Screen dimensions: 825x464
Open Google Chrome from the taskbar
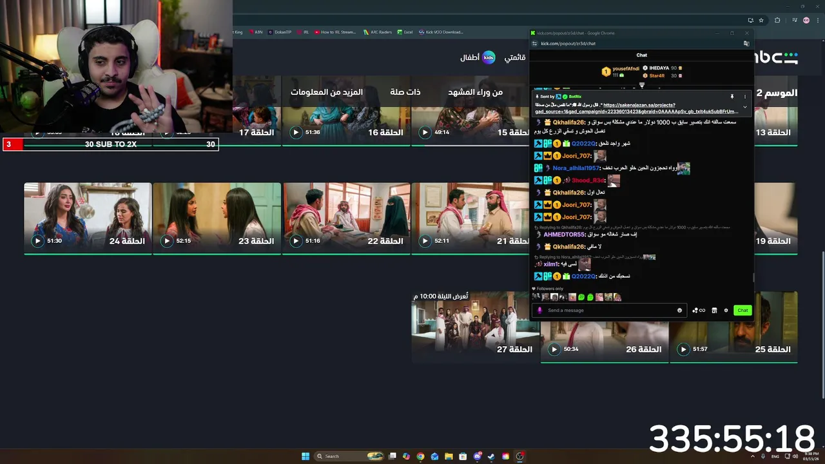coord(420,456)
